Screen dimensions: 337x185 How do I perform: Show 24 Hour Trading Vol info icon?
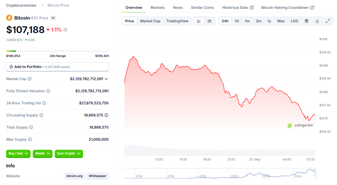tap(44, 103)
